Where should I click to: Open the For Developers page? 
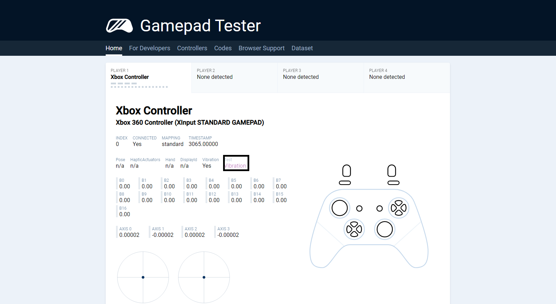click(150, 48)
